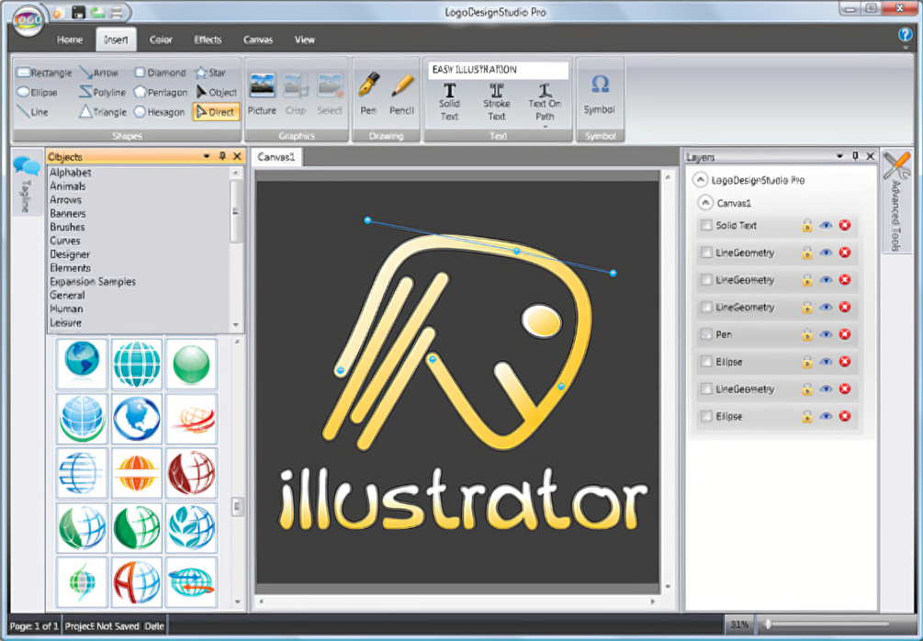Collapse the LogoDesignStudio Pro layer tree
This screenshot has height=641, width=923.
point(699,179)
